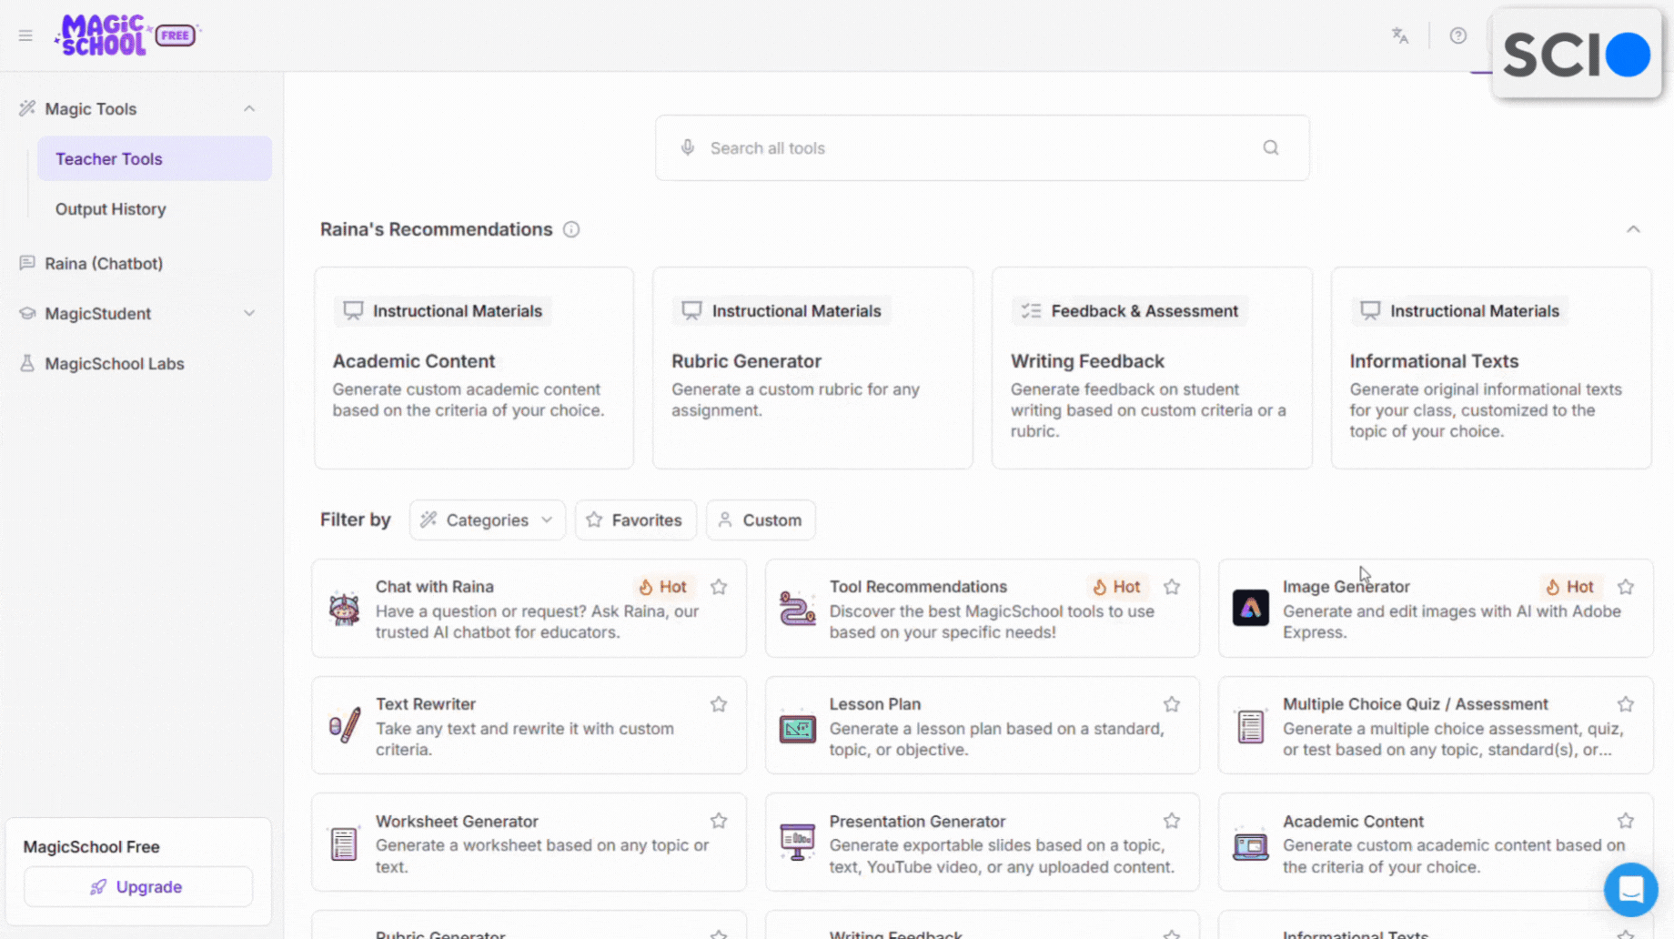The image size is (1674, 939).
Task: Click the Upgrade button
Action: 138,886
